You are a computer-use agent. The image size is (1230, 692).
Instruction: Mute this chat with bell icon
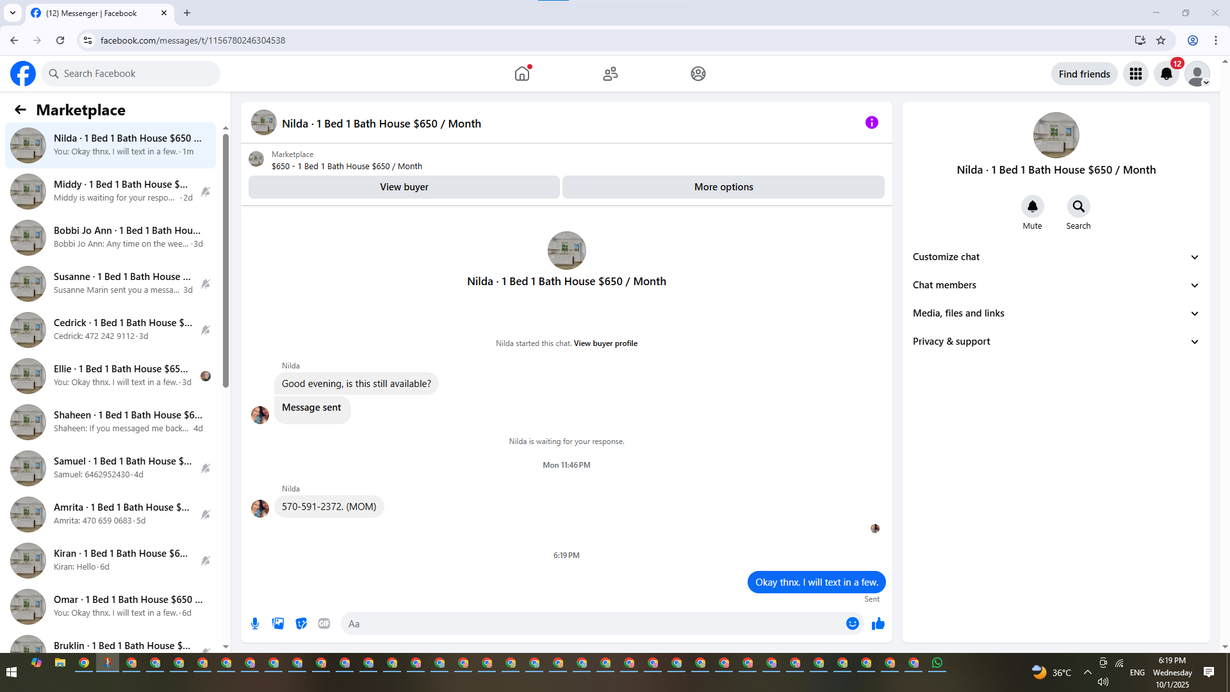point(1032,206)
